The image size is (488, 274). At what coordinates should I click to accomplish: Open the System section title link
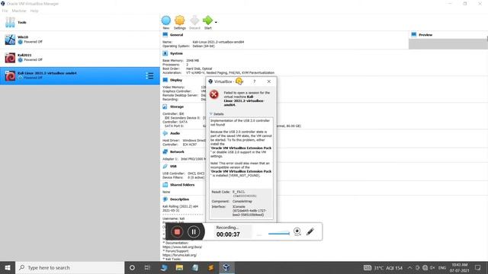[x=176, y=53]
